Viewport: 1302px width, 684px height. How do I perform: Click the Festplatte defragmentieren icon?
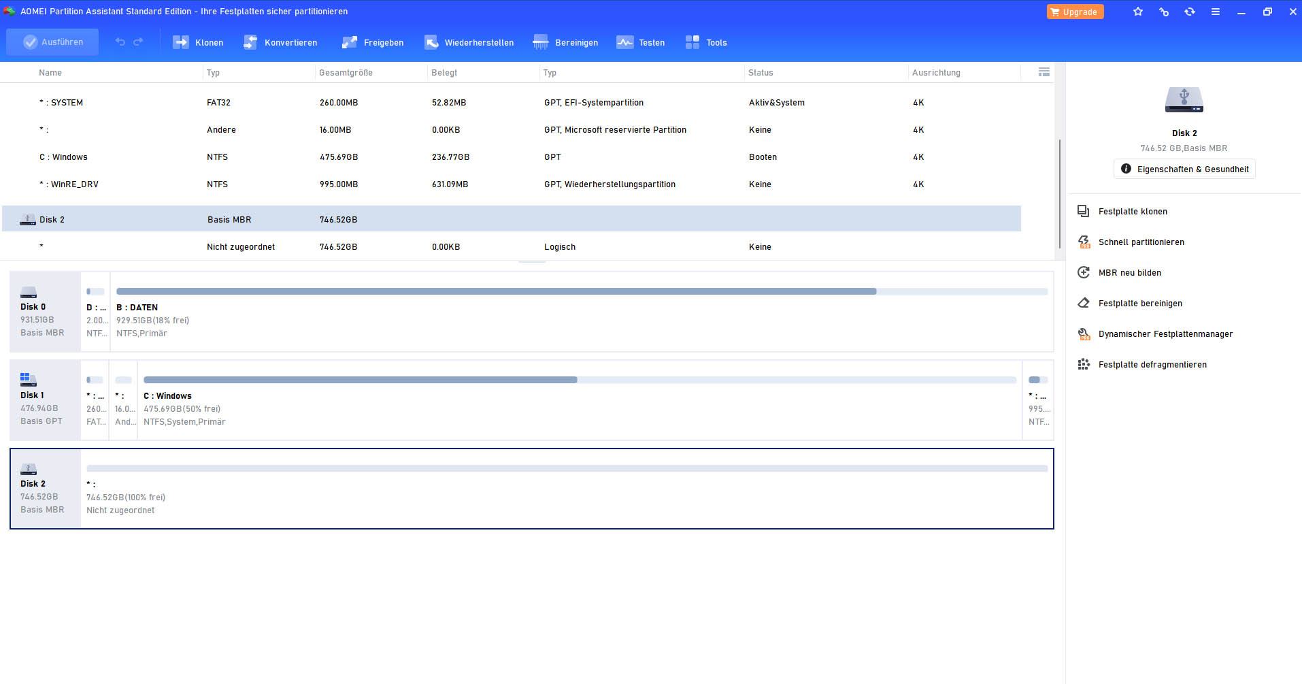(1084, 365)
